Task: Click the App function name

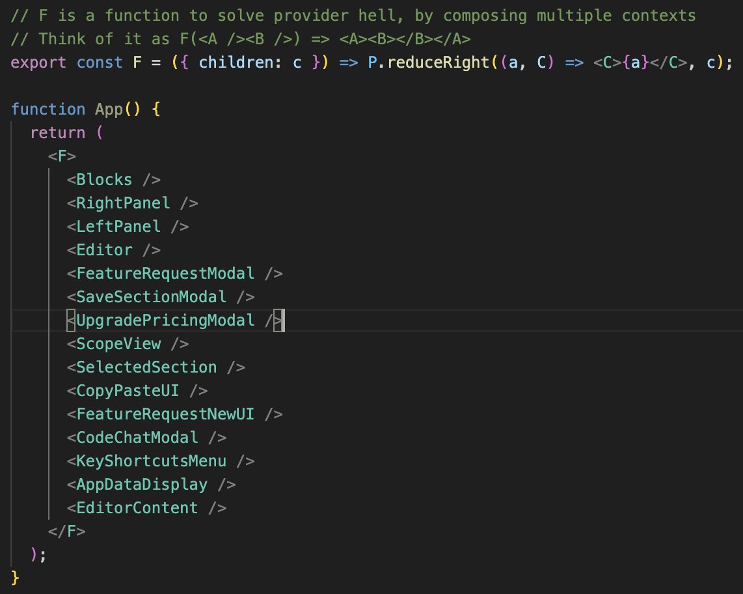Action: tap(109, 109)
